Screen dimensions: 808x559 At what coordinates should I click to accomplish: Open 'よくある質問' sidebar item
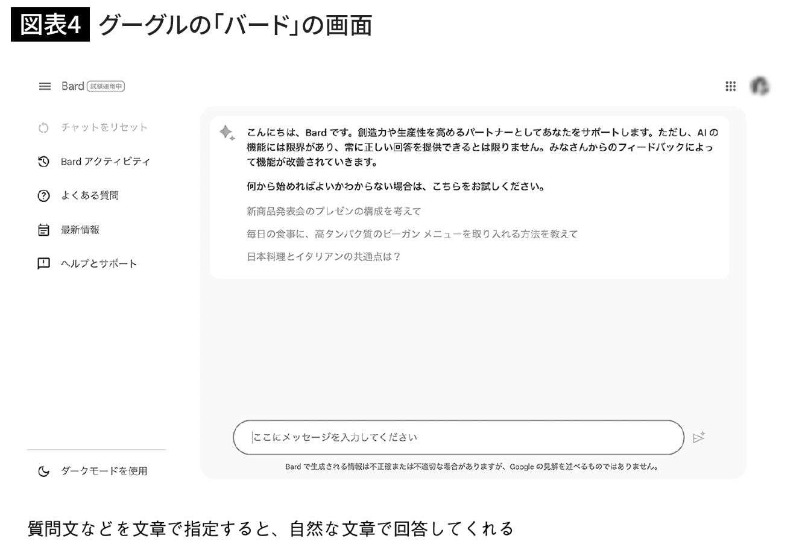(89, 195)
